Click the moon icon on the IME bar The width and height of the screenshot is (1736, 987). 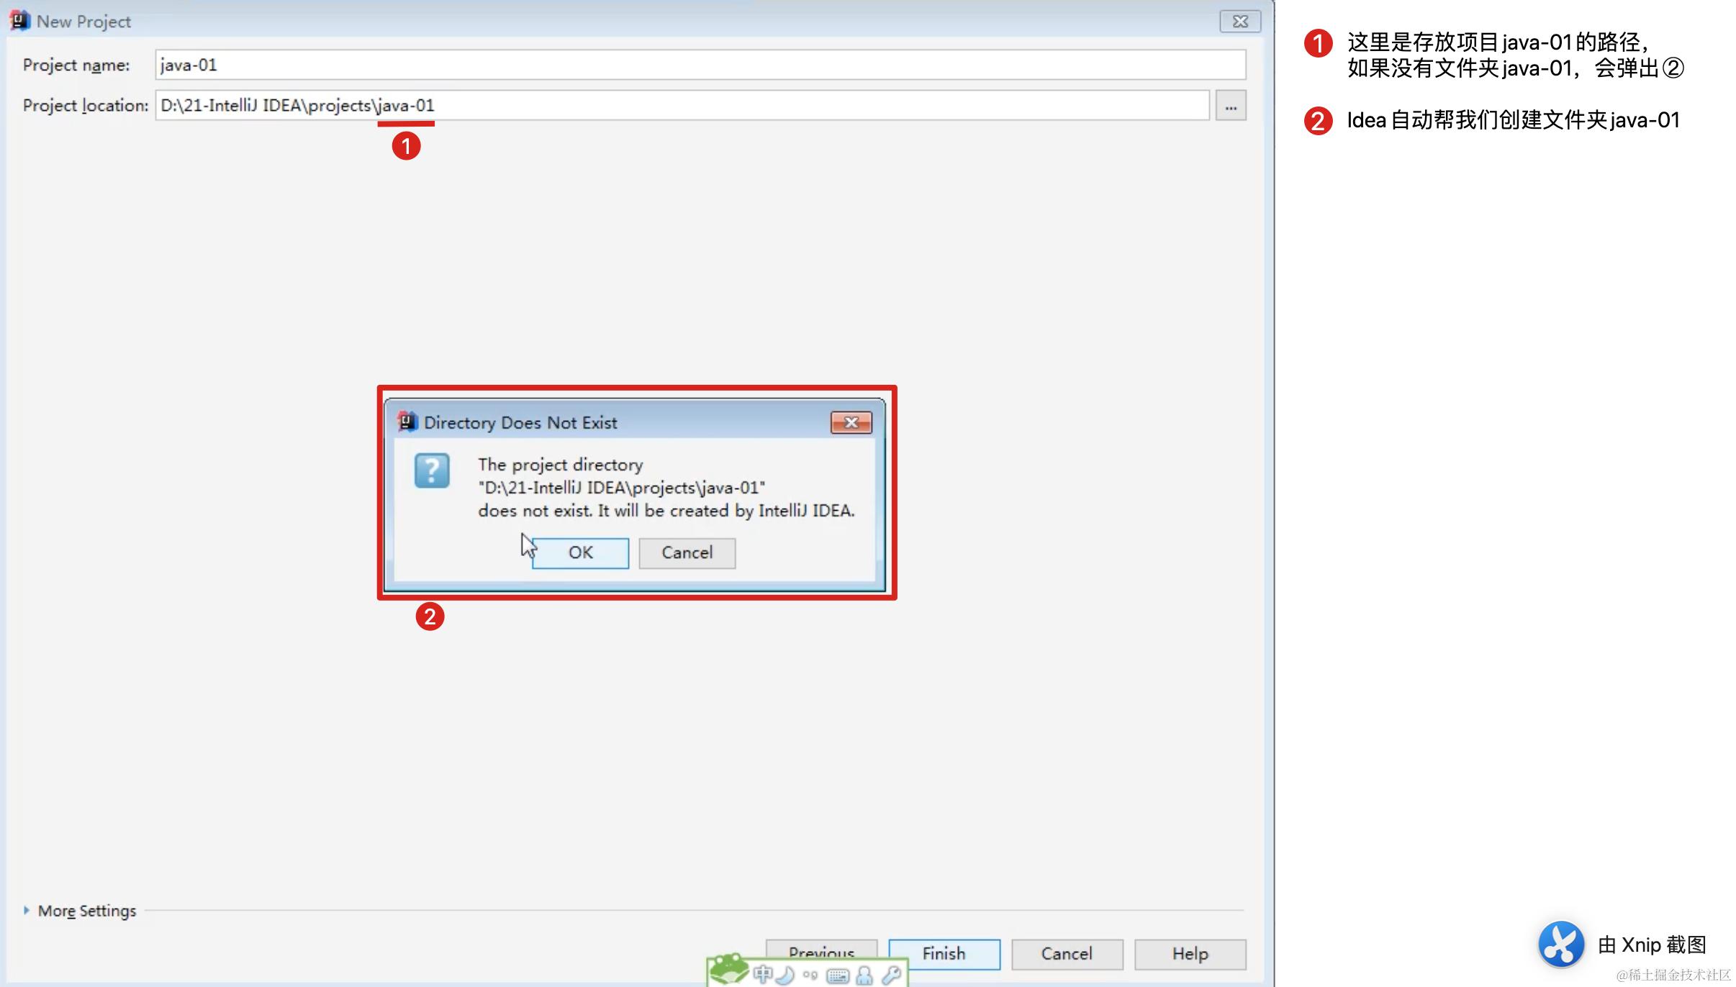click(x=786, y=975)
